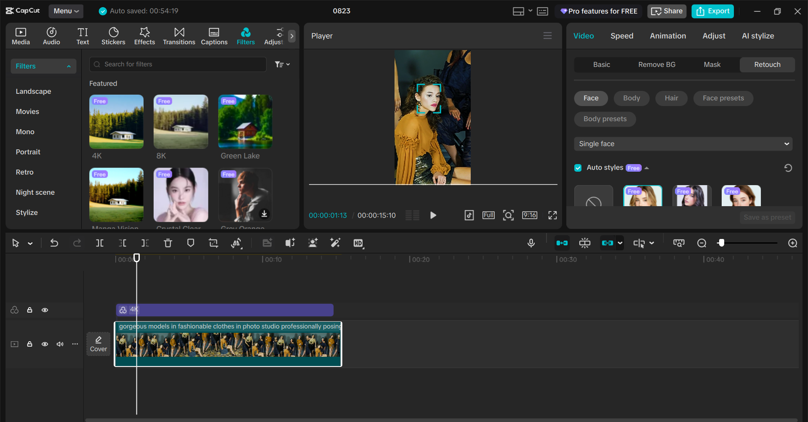Disable the Auto styles checkbox
808x422 pixels.
coord(578,167)
